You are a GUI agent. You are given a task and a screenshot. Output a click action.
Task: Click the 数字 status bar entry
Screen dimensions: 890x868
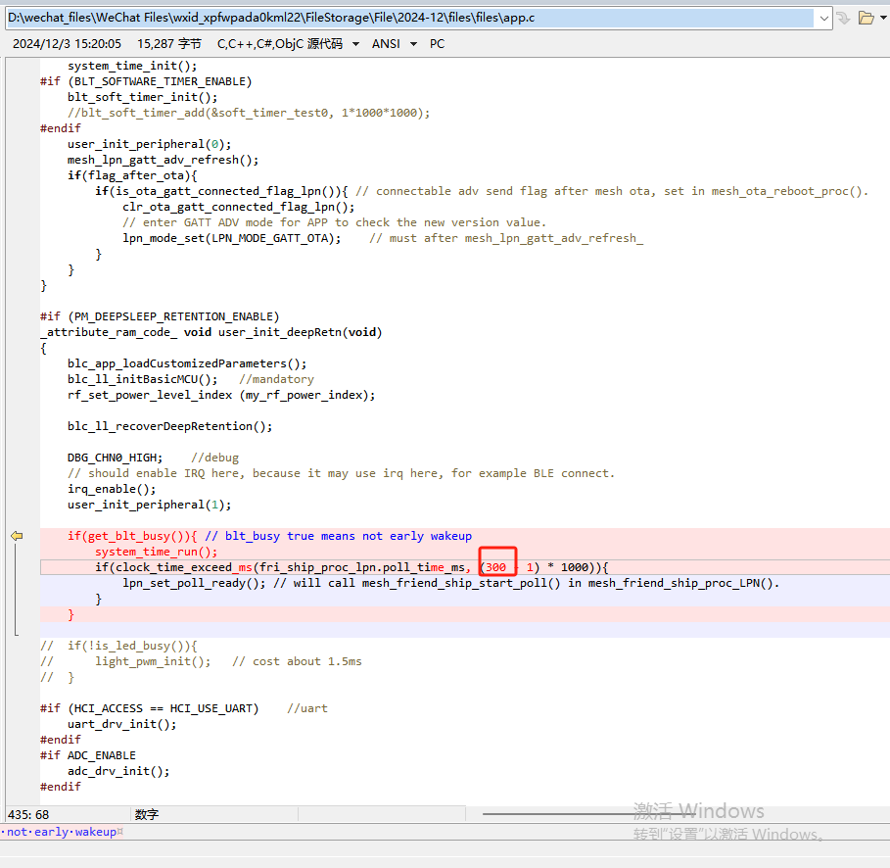click(147, 814)
